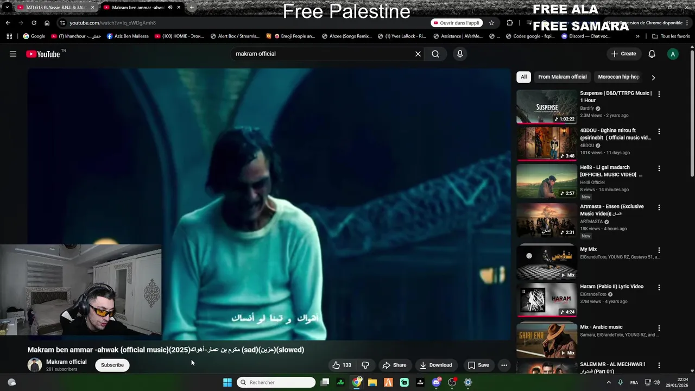
Task: Open the Suspense D&D/TTRPG Music thumbnail
Action: pos(547,106)
